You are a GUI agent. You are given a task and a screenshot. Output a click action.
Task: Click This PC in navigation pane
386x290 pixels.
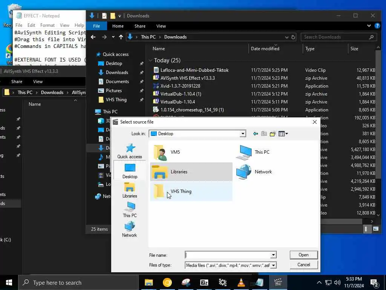click(110, 111)
